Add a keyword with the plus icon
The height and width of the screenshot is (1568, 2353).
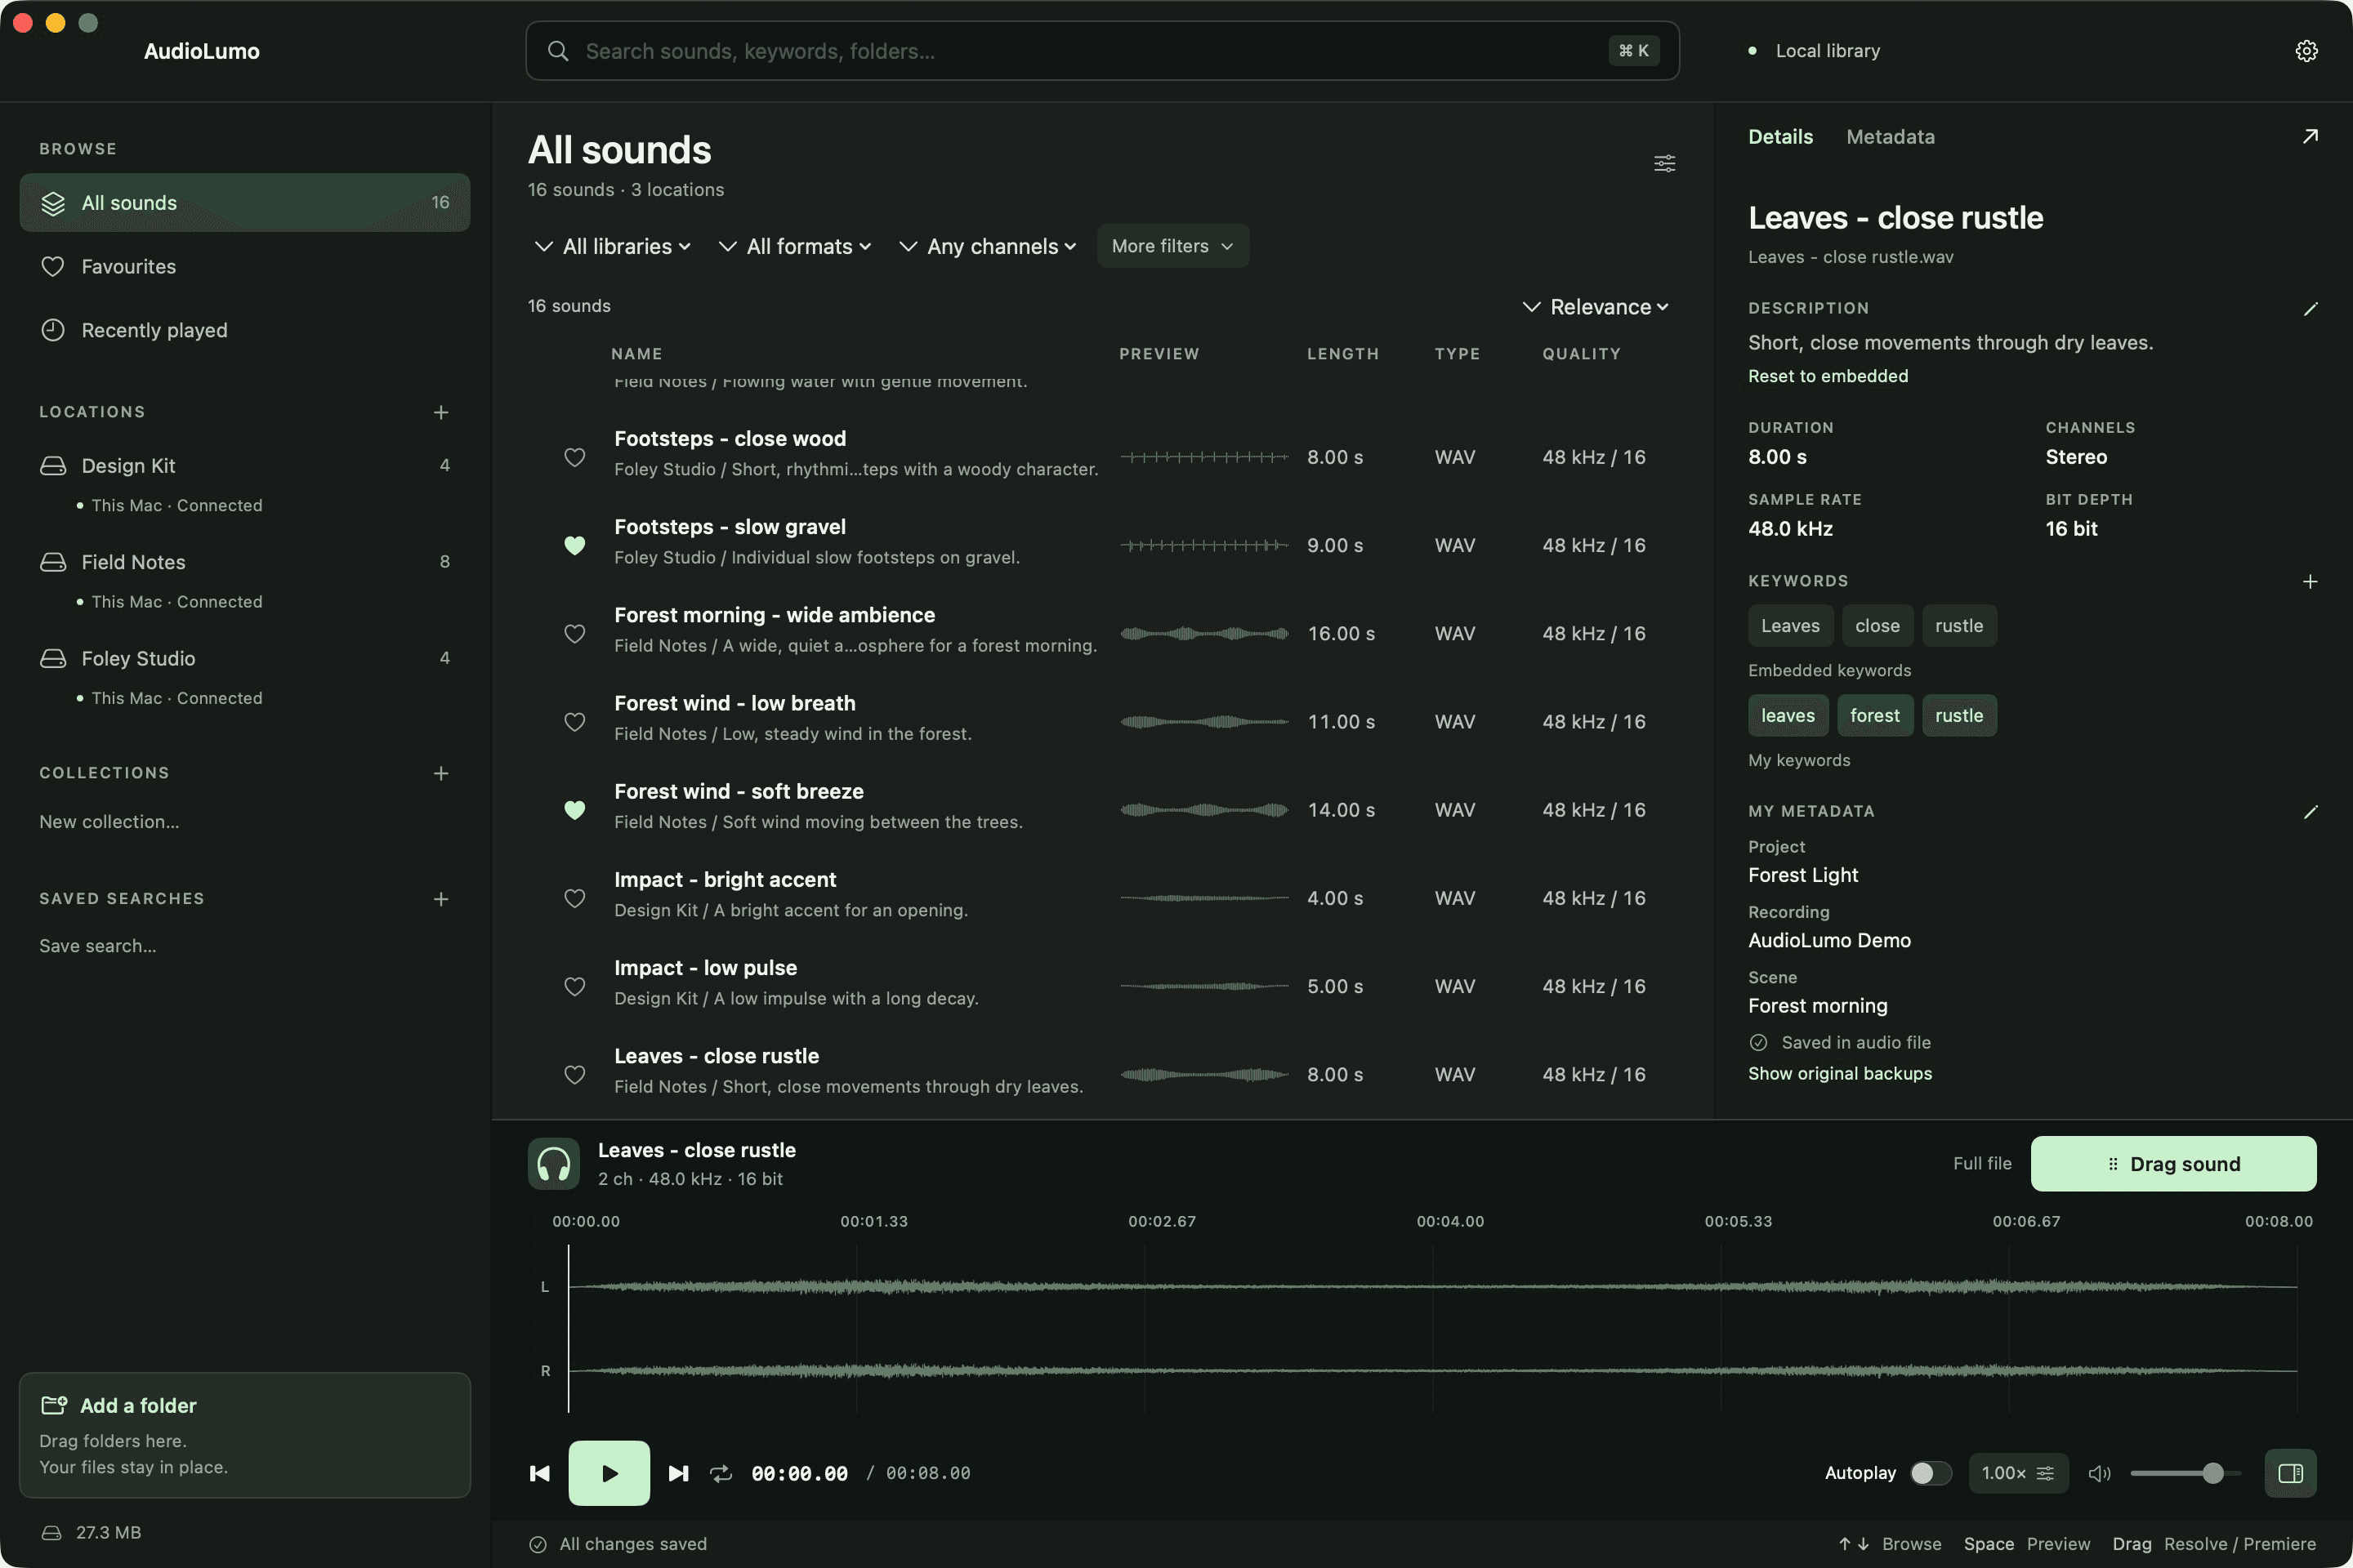[x=2310, y=581]
